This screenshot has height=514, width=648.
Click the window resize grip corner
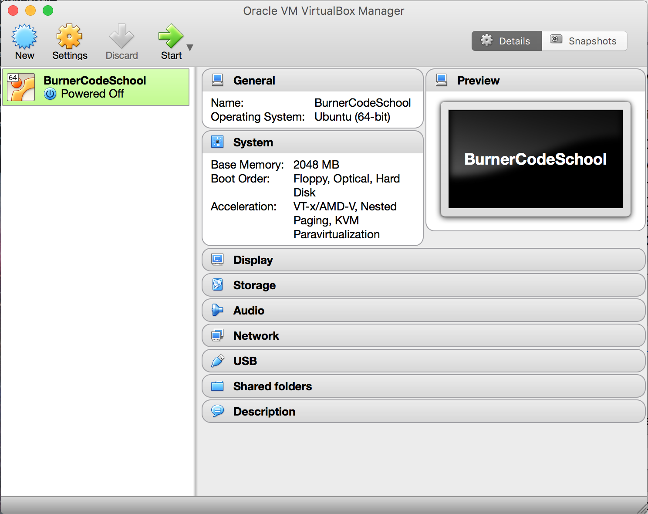642,508
